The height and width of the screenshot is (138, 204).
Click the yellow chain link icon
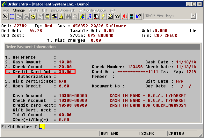click(118, 17)
